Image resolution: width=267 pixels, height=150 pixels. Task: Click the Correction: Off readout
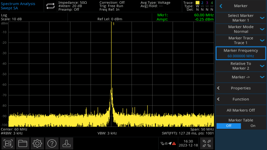click(x=112, y=3)
